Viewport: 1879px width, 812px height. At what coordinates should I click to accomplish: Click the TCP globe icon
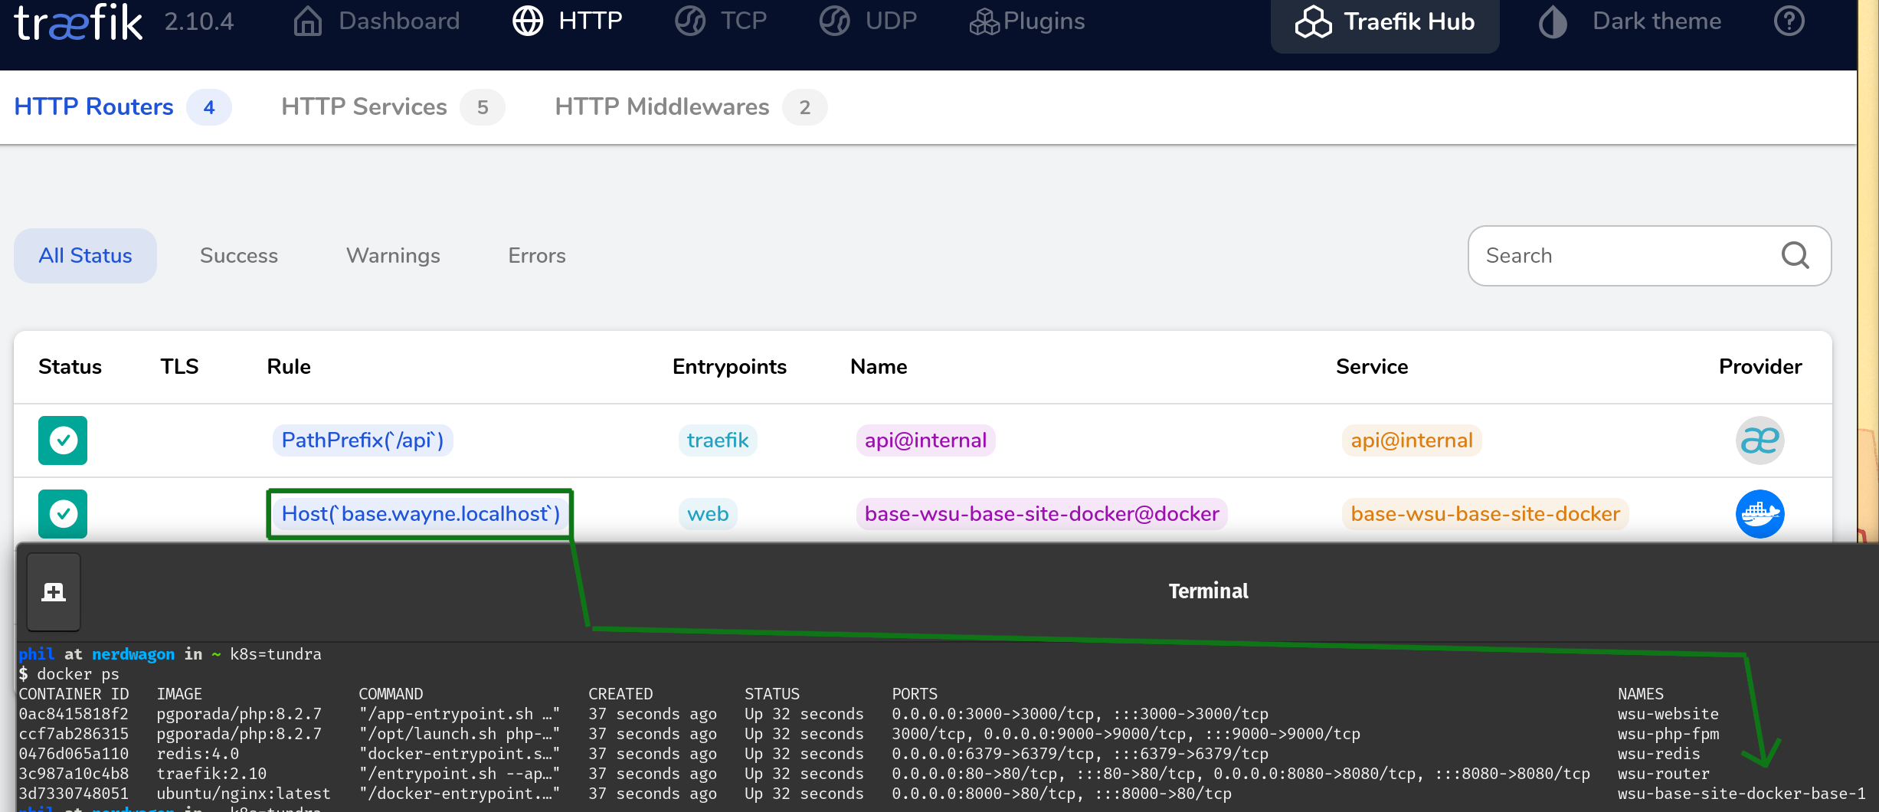(690, 21)
